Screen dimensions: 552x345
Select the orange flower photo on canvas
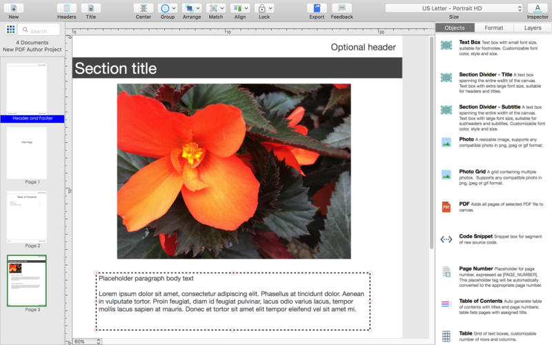click(x=234, y=171)
